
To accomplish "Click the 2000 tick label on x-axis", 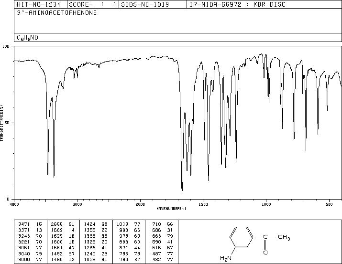I will point(140,204).
